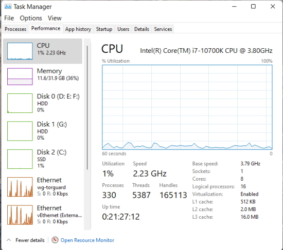Image resolution: width=283 pixels, height=250 pixels.
Task: Click the Virtualization Enabled value
Action: click(x=250, y=194)
